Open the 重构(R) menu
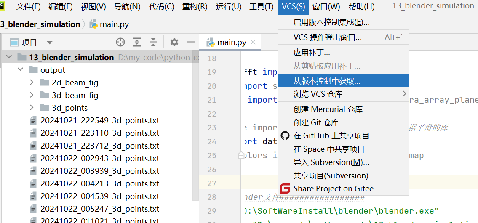Screen dimensions: 478x223 (195, 7)
